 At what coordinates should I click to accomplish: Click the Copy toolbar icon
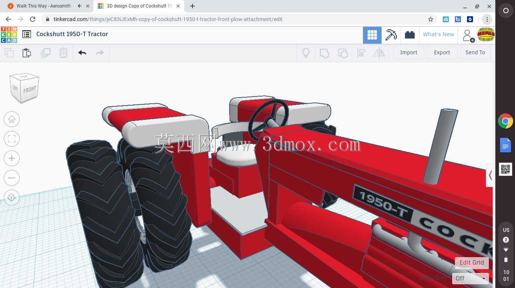[x=9, y=53]
